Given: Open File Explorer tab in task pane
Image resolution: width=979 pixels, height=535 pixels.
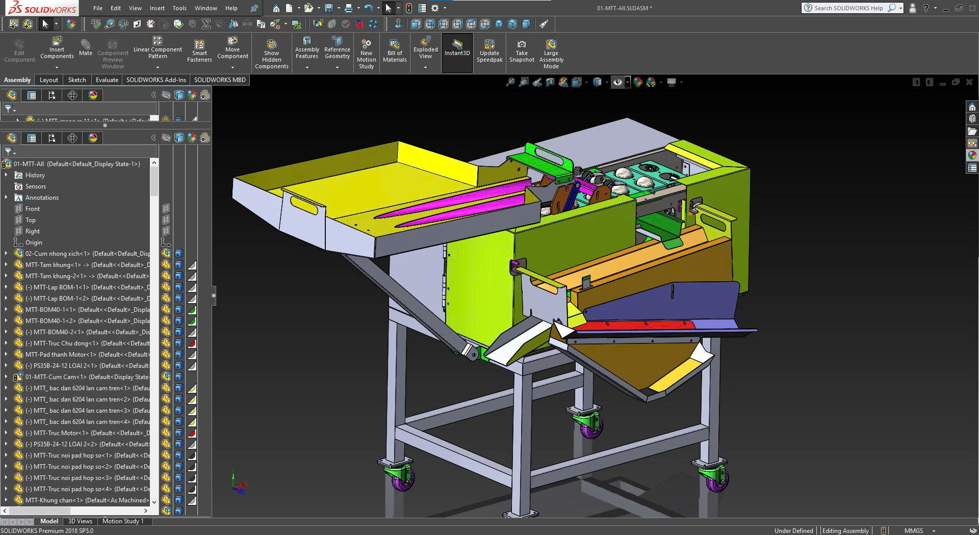Looking at the screenshot, I should click(x=972, y=131).
